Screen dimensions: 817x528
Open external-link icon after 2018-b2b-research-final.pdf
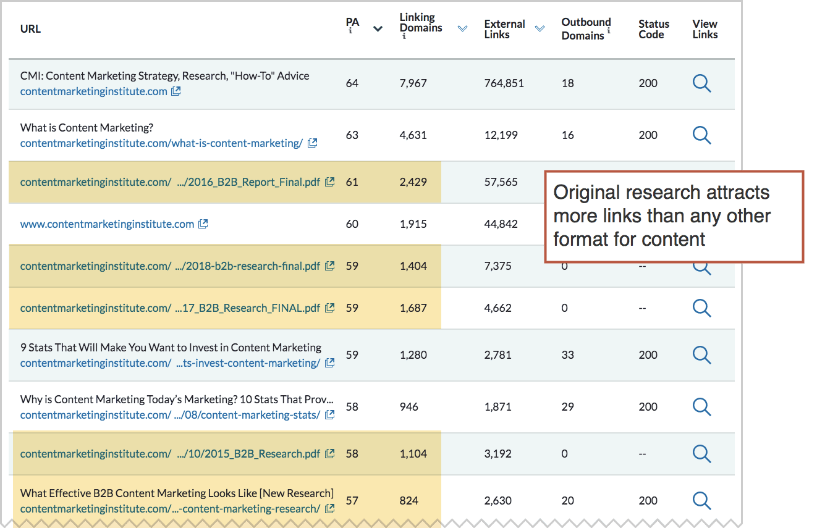click(330, 266)
